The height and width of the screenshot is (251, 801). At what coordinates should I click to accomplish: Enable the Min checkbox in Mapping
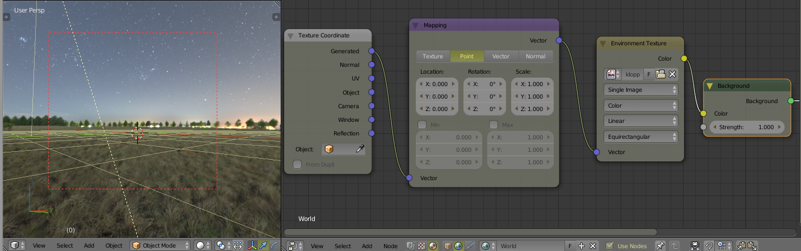[422, 125]
